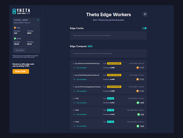Click checkmark for job 11292
The image size is (183, 138).
[74, 103]
